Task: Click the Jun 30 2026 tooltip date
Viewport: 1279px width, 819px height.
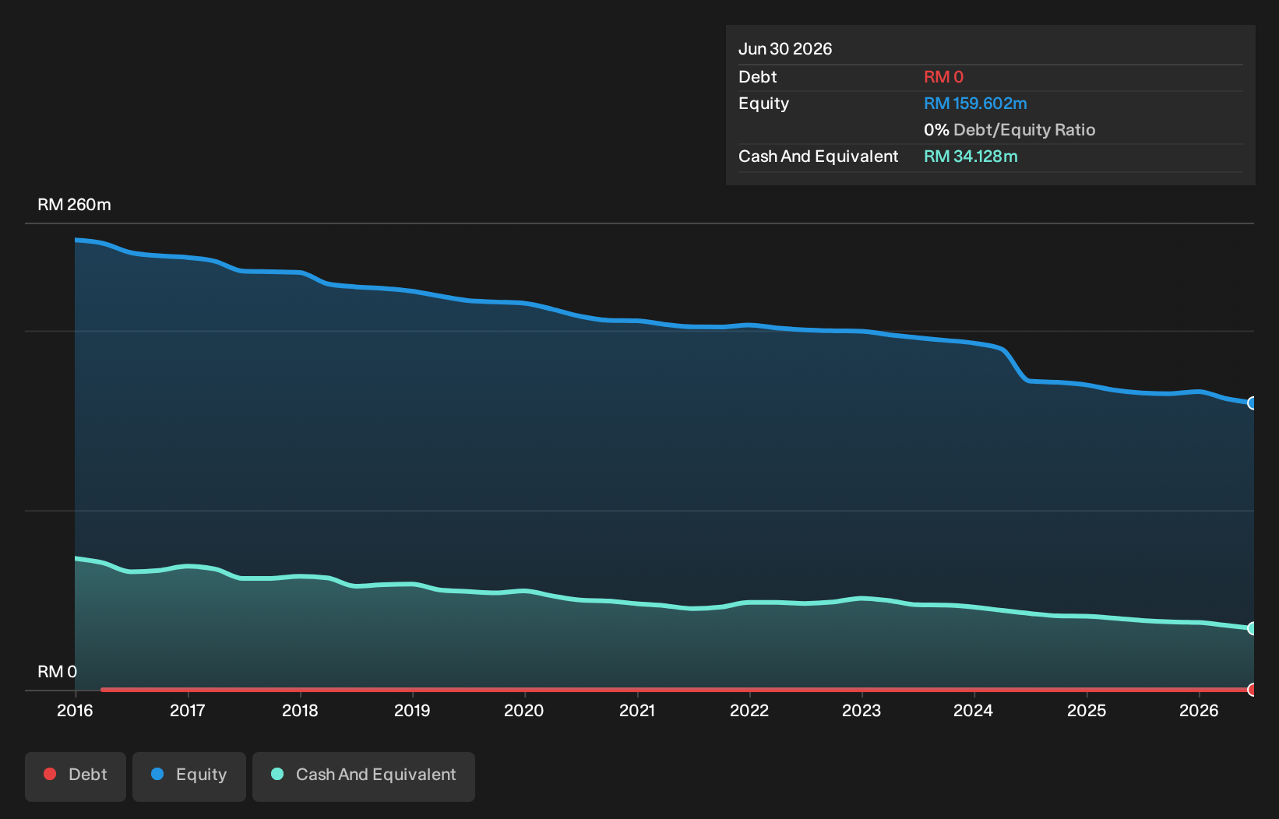Action: tap(785, 49)
